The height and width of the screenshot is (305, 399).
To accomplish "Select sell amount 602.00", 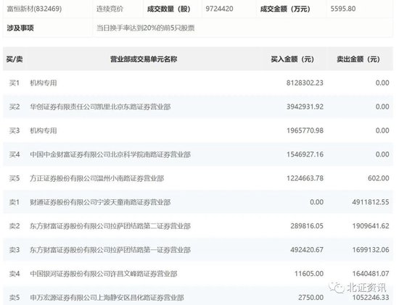I will 379,178.
